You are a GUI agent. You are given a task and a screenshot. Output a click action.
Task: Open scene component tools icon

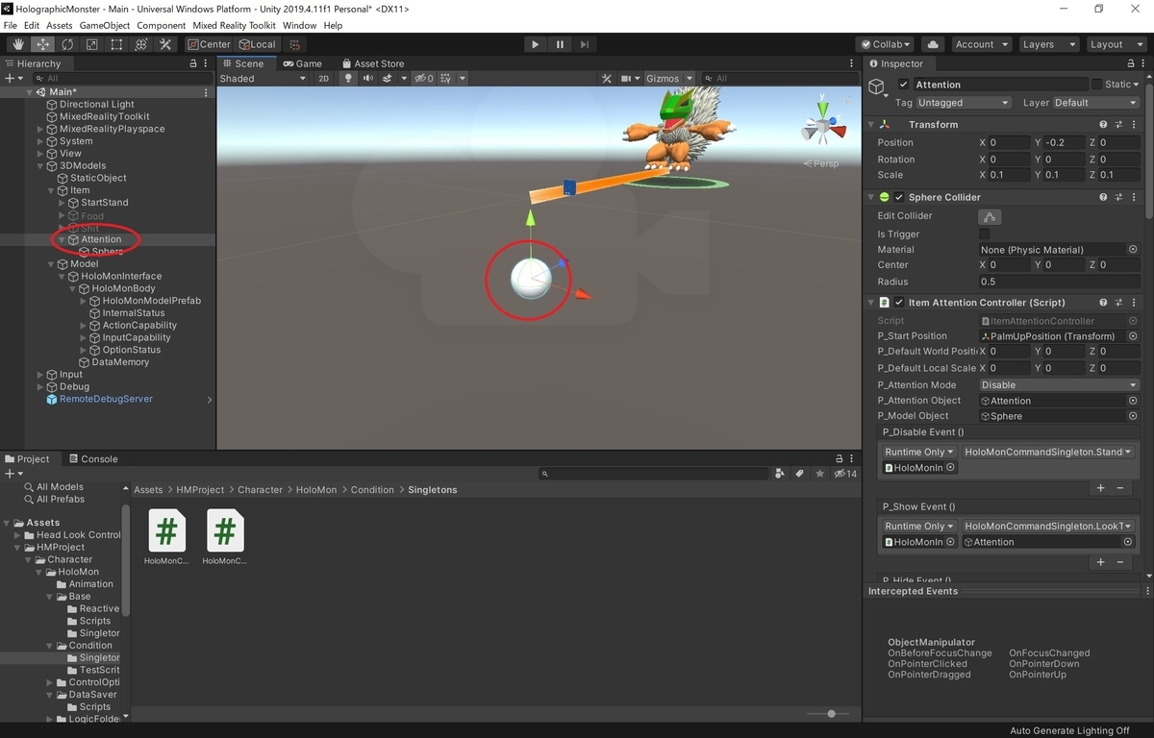[x=606, y=79]
